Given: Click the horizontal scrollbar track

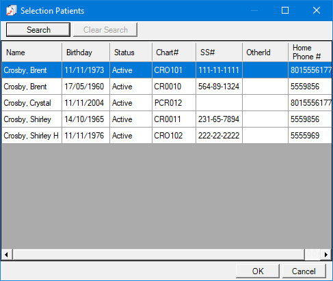Looking at the screenshot, I should click(x=159, y=254).
